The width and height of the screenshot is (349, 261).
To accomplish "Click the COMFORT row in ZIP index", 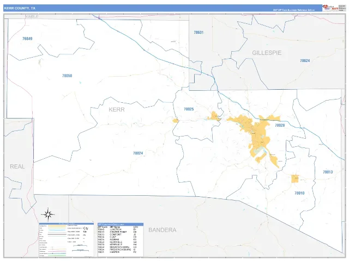I will click(x=117, y=234).
